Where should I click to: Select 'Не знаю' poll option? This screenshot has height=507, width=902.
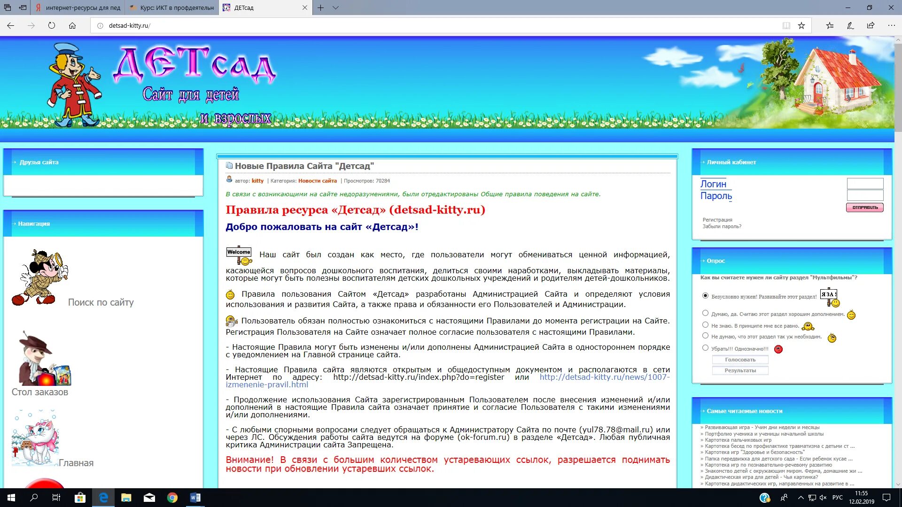[705, 325]
